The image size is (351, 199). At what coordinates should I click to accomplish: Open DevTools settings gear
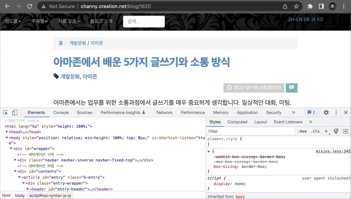tap(326, 113)
